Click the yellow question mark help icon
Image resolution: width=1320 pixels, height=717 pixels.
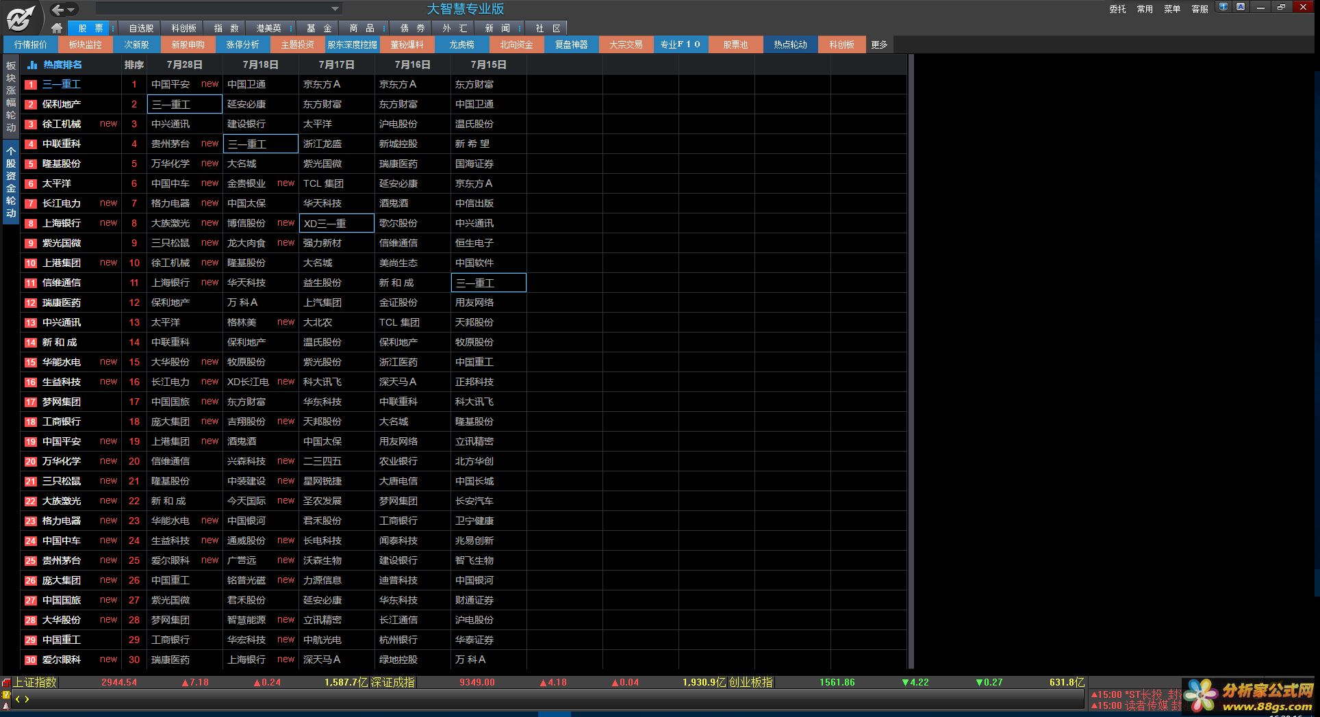point(6,694)
